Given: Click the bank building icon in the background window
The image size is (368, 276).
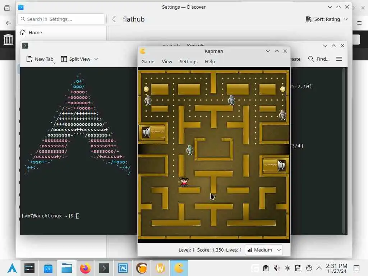Looking at the screenshot, I should click(8, 39).
